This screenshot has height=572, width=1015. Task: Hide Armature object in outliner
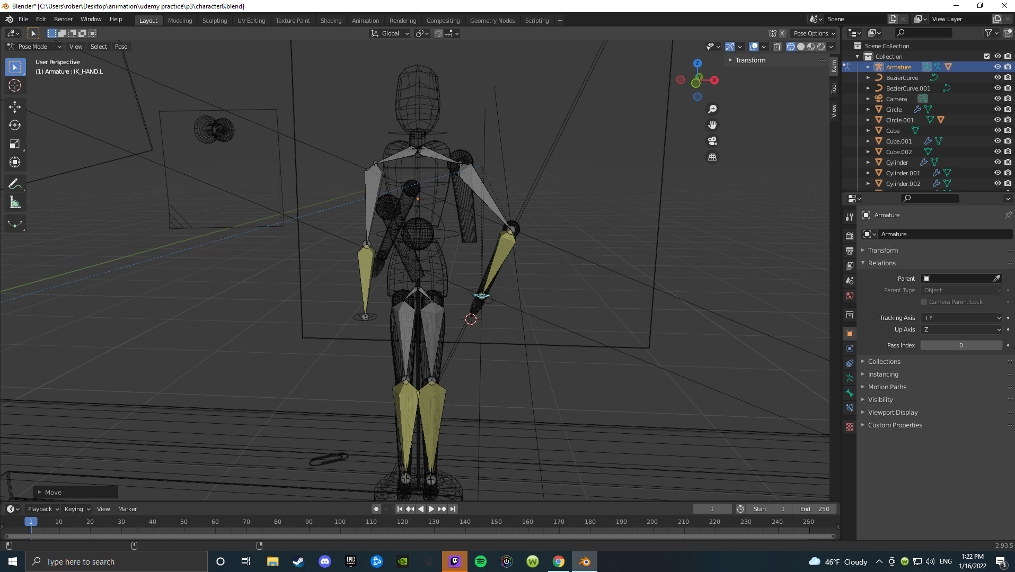tap(998, 67)
